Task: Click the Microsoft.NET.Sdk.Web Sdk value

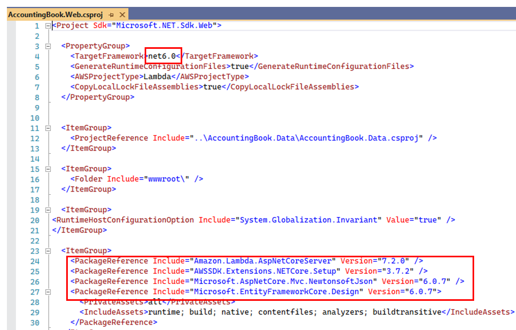Action: pos(164,25)
